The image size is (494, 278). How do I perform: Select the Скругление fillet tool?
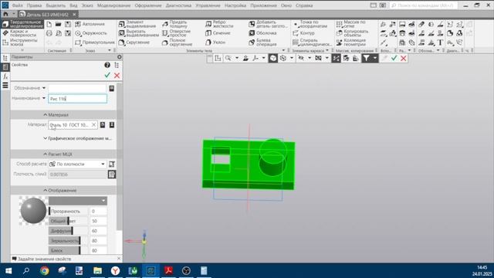(x=134, y=42)
